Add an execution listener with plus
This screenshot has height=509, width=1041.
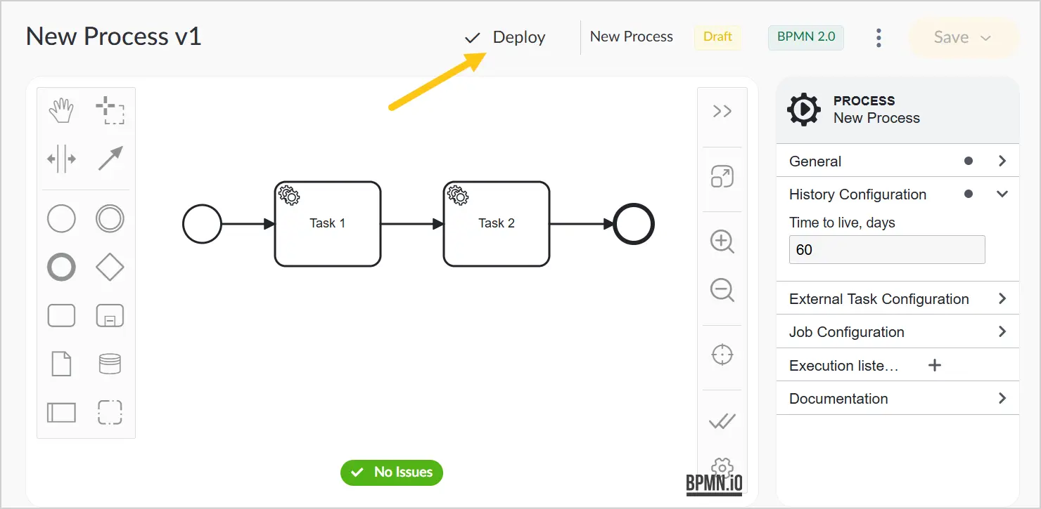tap(935, 365)
